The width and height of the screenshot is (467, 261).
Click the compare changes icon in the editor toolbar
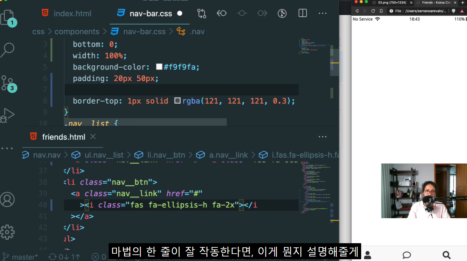(202, 13)
